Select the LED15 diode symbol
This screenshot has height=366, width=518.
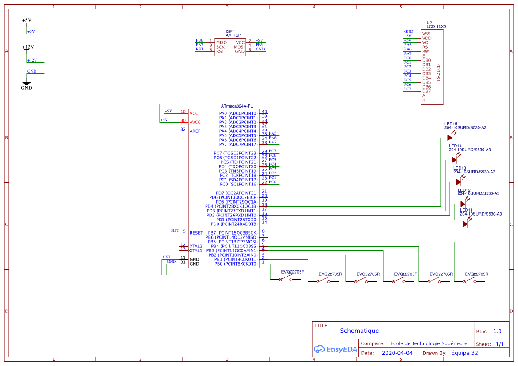pos(450,138)
